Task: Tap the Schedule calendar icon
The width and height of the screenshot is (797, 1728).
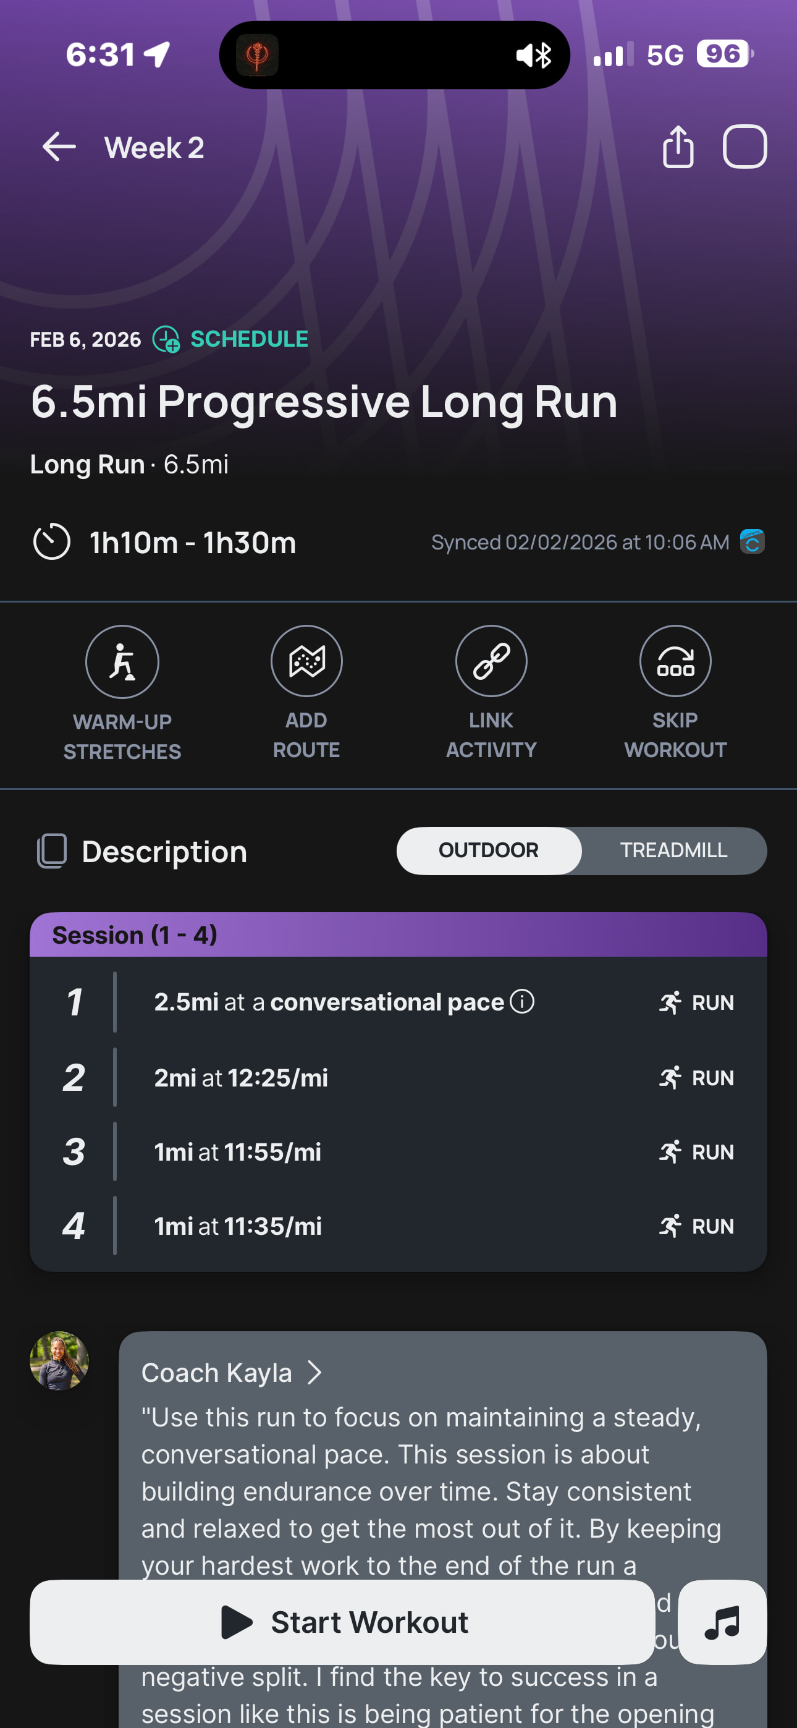Action: [166, 339]
